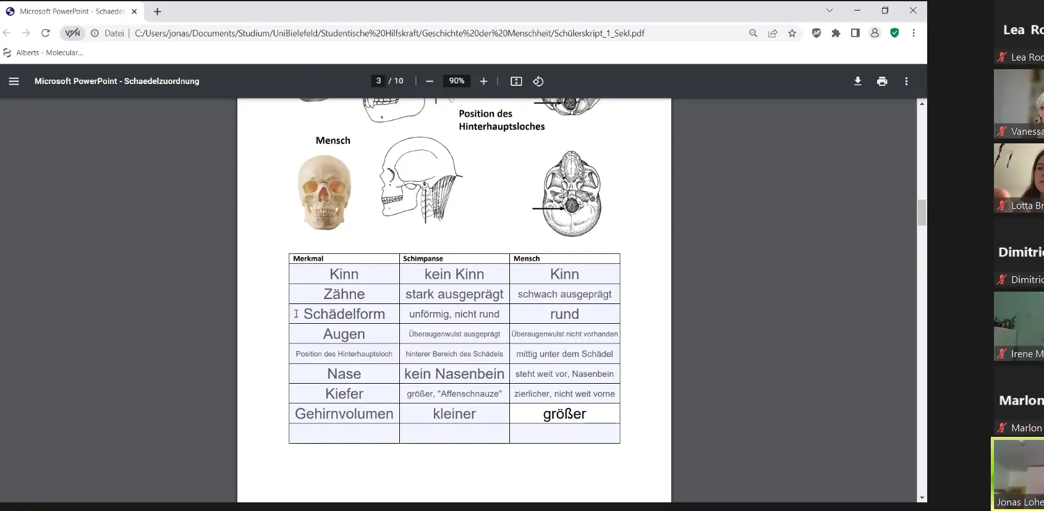Open the PDF viewer more actions menu
Viewport: 1044px width, 511px height.
[x=906, y=81]
